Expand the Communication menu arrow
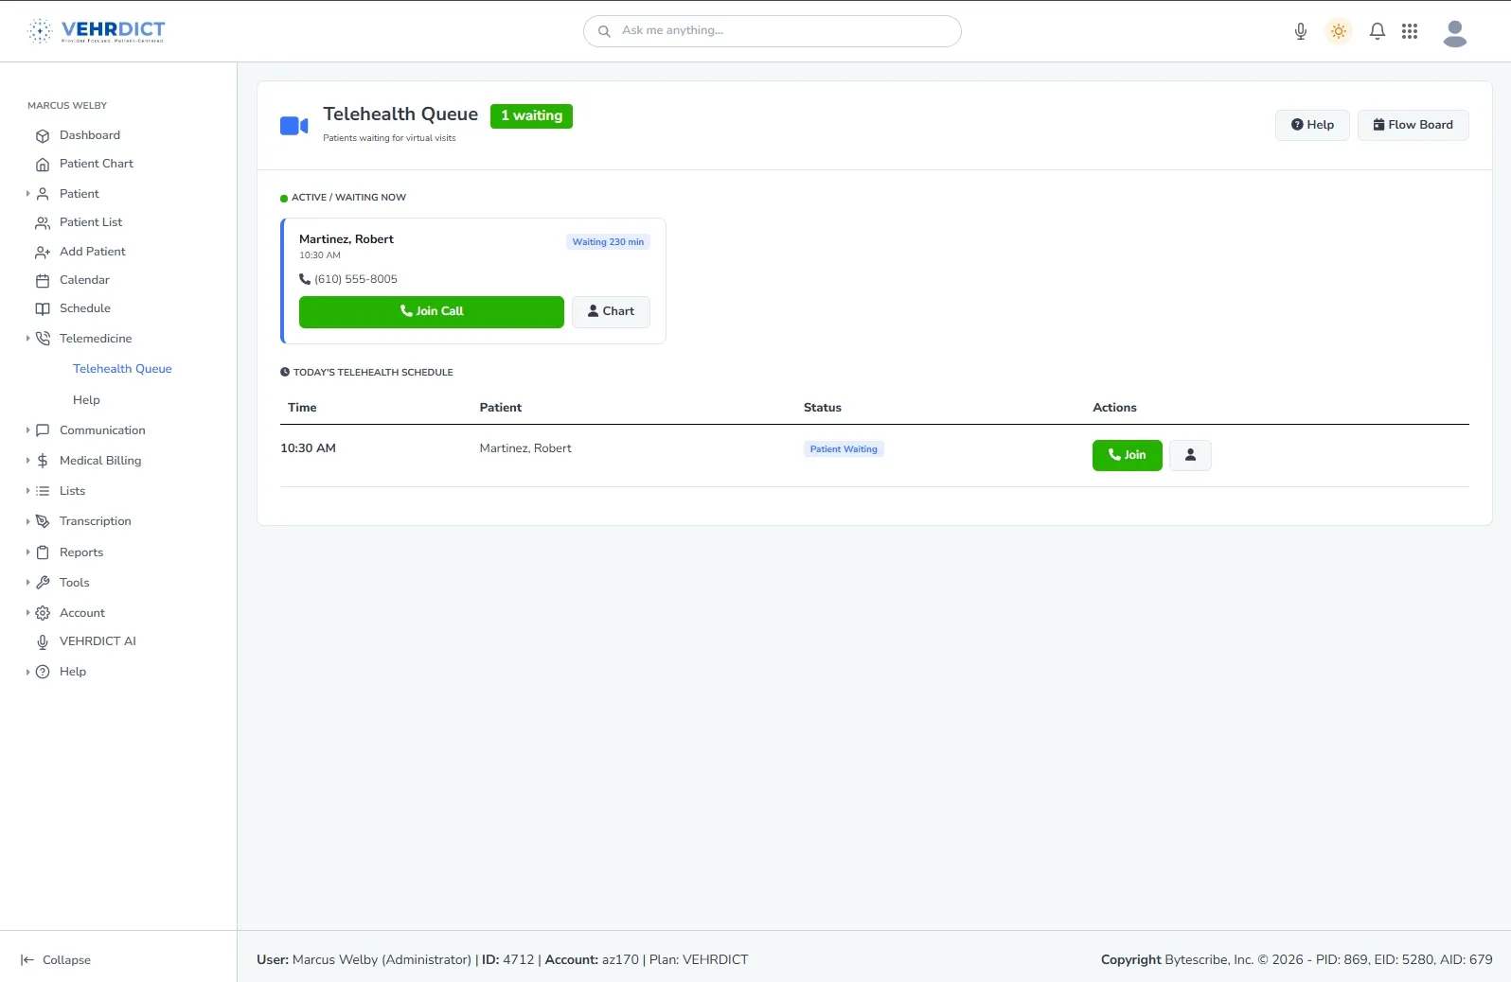Screen dimensions: 1511x982 pyautogui.click(x=27, y=430)
